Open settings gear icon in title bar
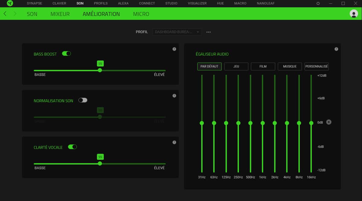 (318, 3)
